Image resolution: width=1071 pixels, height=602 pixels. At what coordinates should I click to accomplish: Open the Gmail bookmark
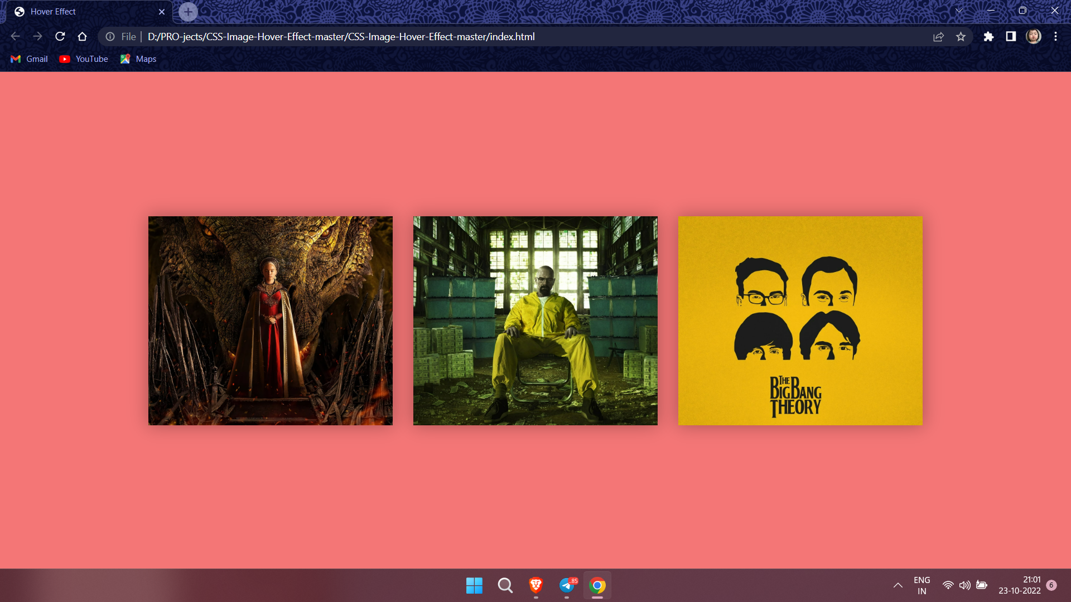pyautogui.click(x=30, y=59)
